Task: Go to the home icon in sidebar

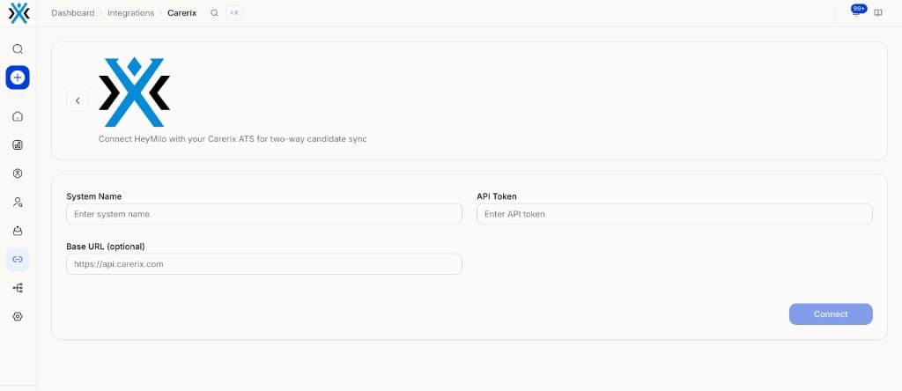Action: pos(18,117)
